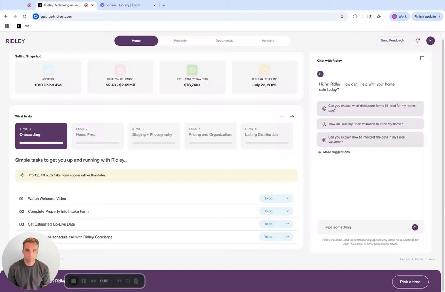
Task: Click the address bar URL
Action: point(56,16)
